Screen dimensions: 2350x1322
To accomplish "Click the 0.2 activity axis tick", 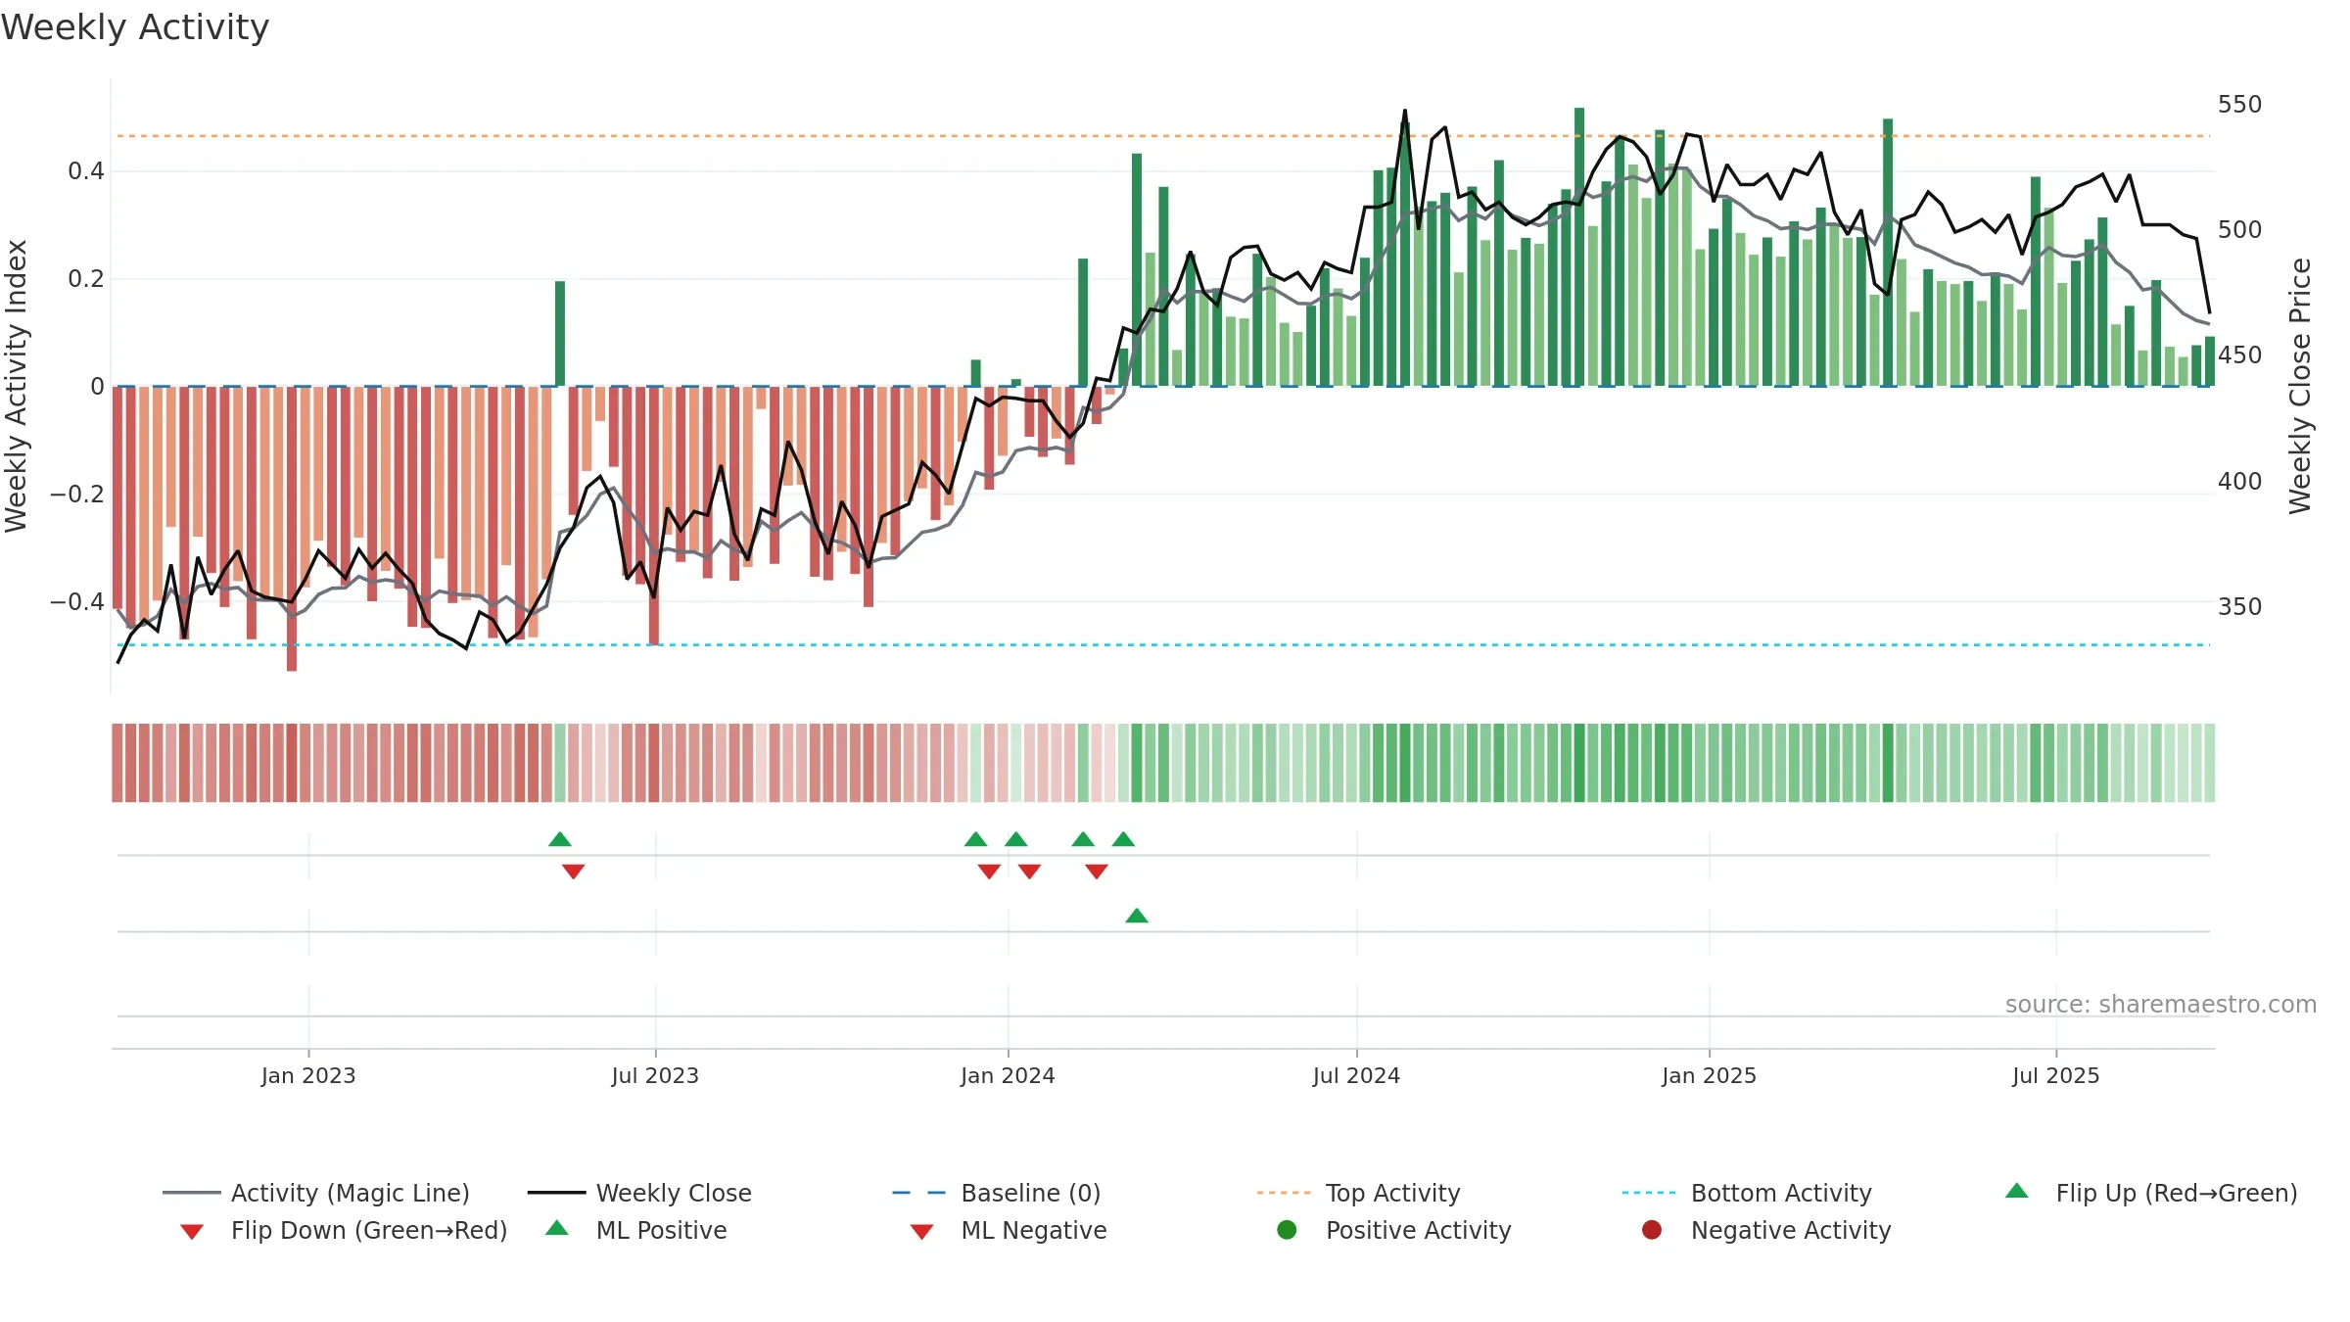I will click(86, 279).
